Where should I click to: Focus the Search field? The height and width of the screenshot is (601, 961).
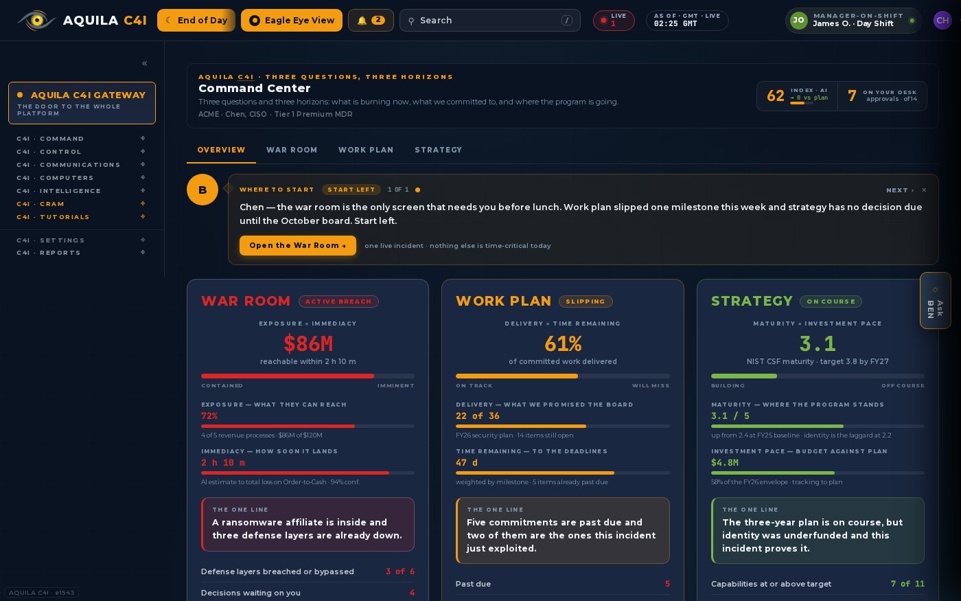(x=489, y=21)
